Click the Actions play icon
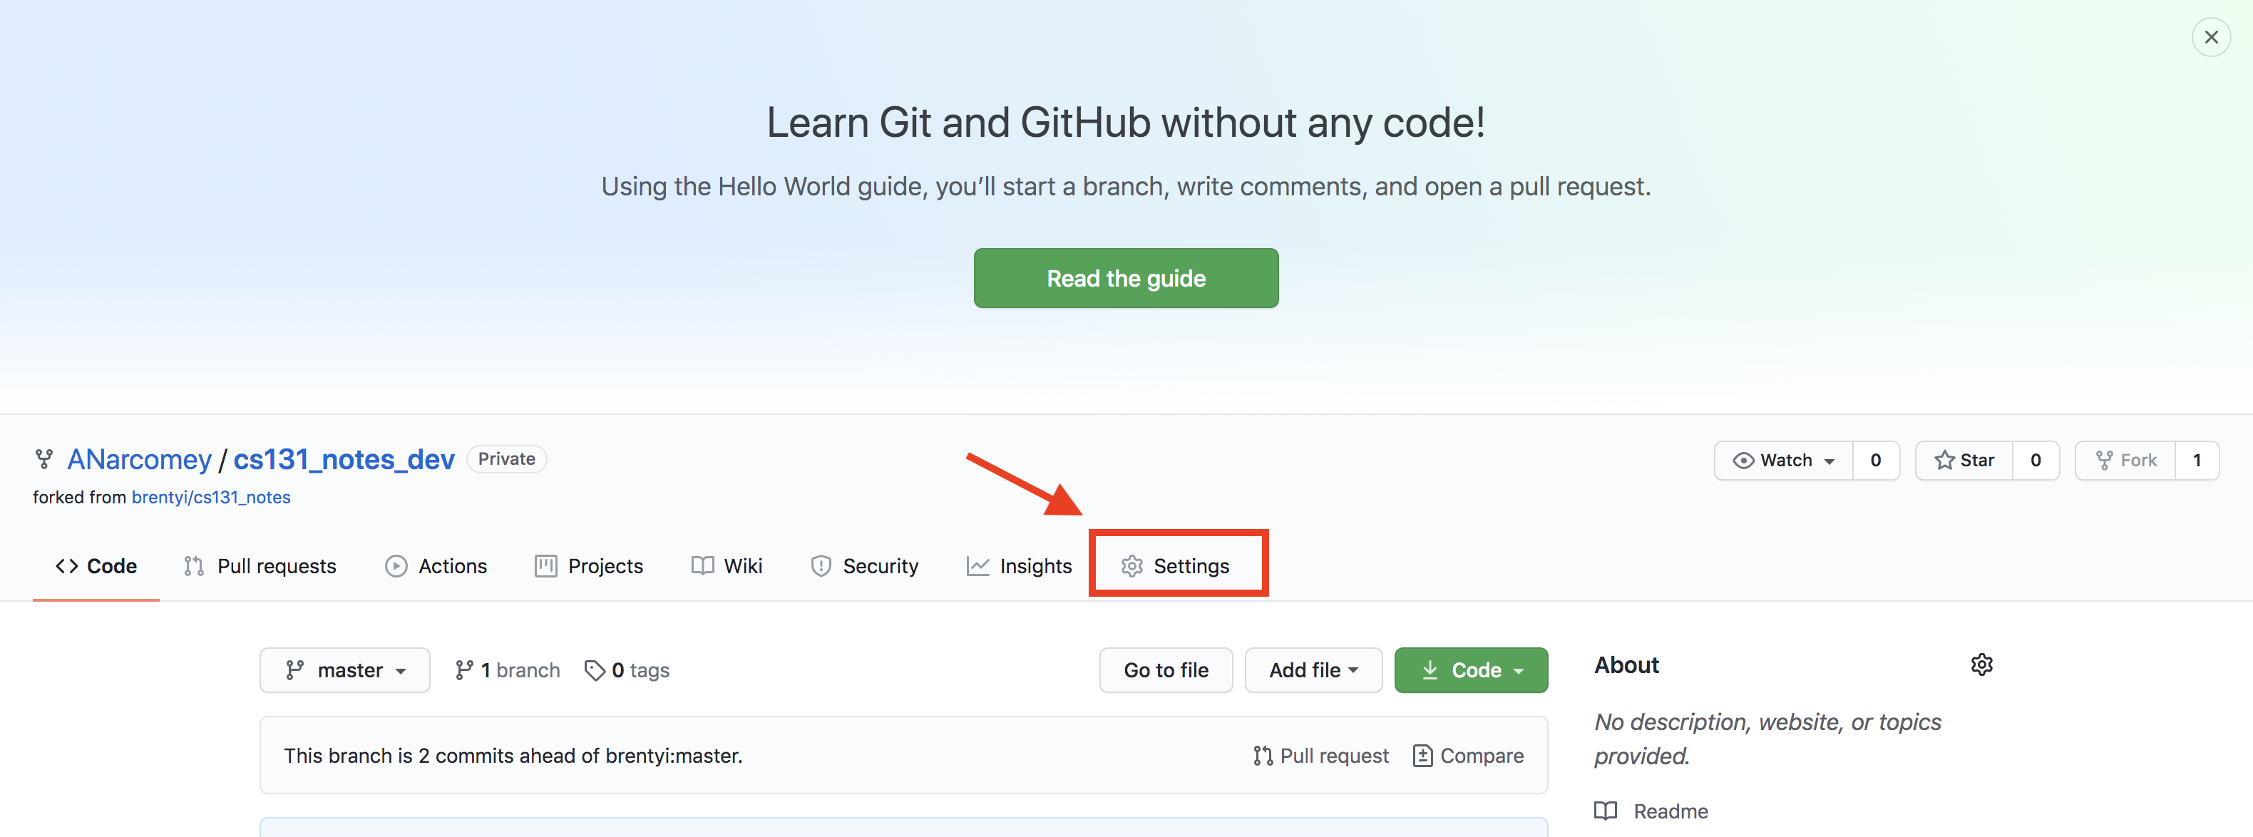Screen dimensions: 2253x837 point(394,564)
